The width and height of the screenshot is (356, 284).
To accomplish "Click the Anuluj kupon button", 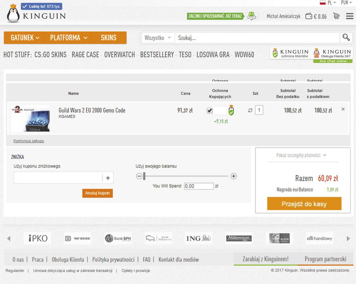I will coord(98,193).
